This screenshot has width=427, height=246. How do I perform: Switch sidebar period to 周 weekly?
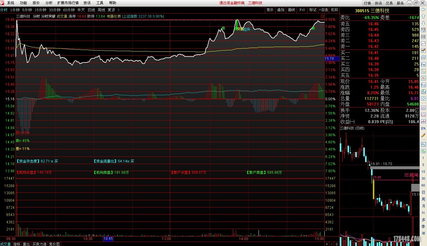click(x=423, y=199)
